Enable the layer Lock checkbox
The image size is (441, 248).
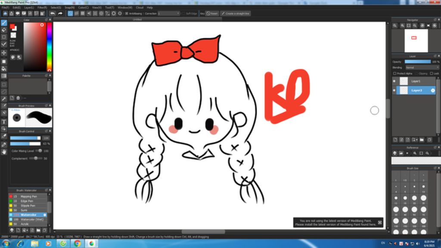(x=432, y=73)
